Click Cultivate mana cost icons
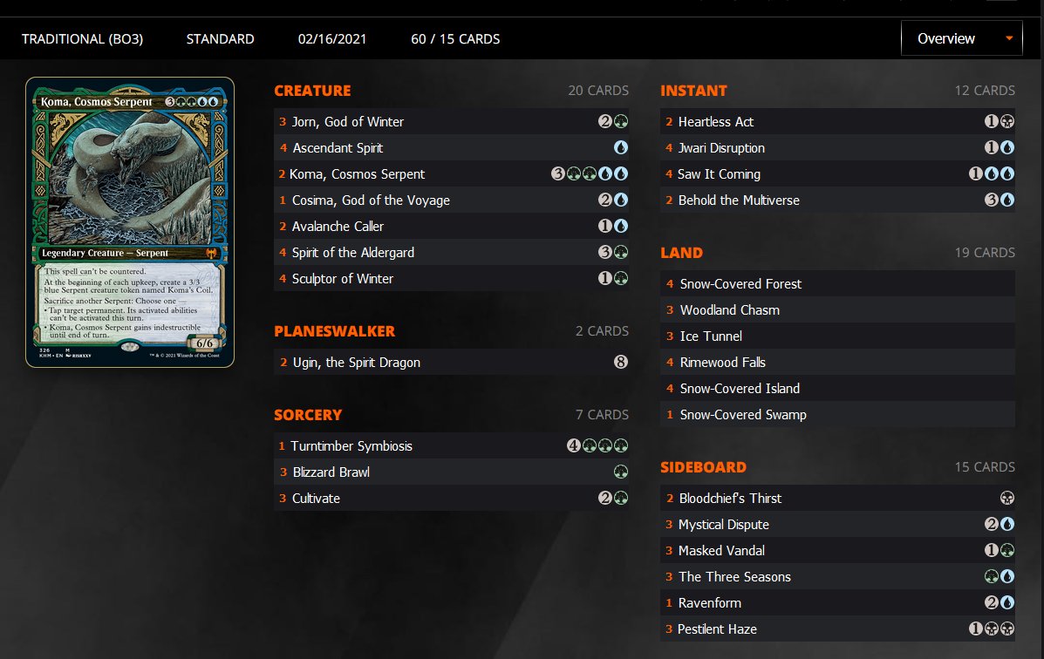Image resolution: width=1044 pixels, height=659 pixels. coord(613,497)
